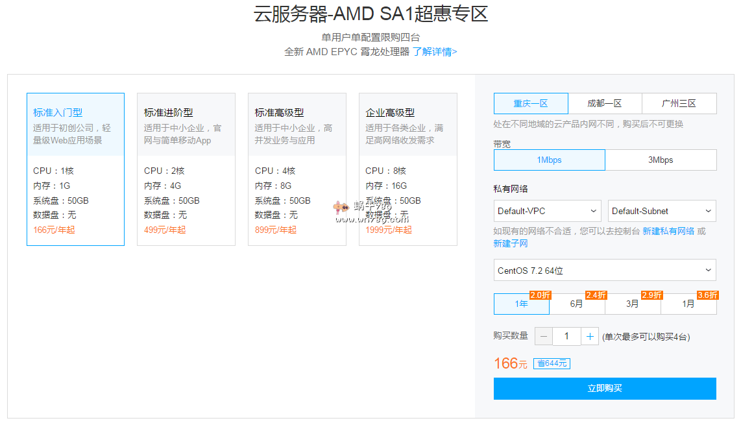Select the 标准入门型 server plan card

[75, 169]
